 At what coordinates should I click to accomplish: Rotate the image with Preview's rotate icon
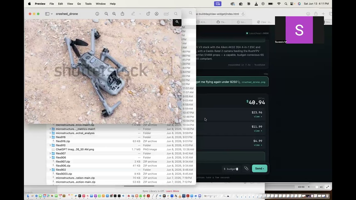coord(148,14)
